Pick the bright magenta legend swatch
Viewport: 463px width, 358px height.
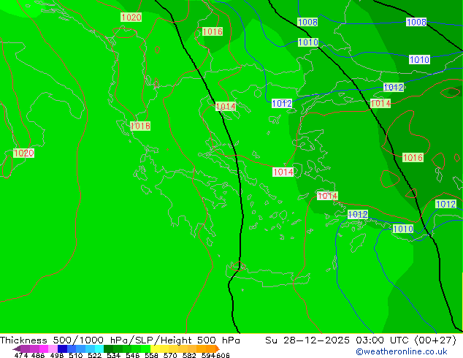[44, 349]
